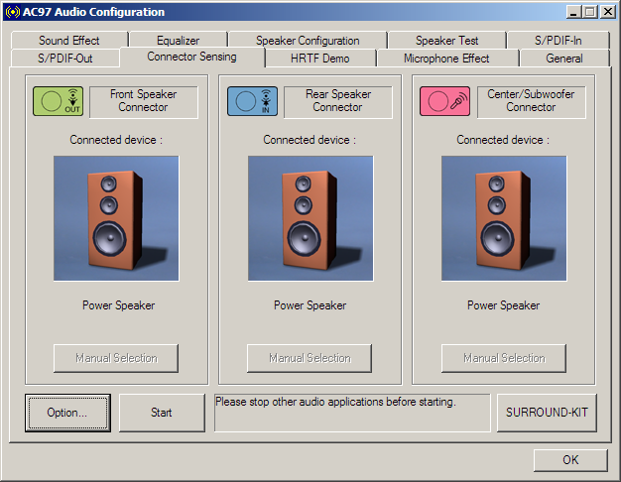Viewport: 621px width, 482px height.
Task: Switch to the Microphone Effect tab
Action: pyautogui.click(x=446, y=59)
